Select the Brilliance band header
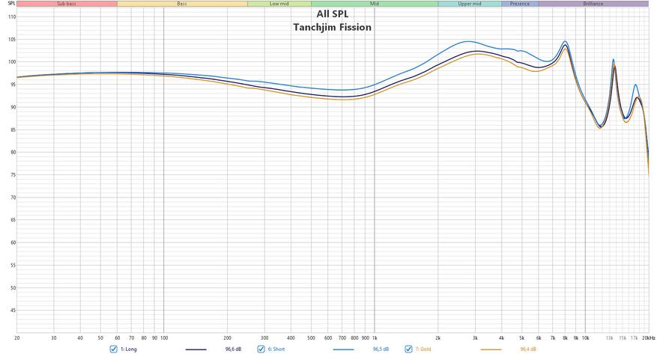This screenshot has height=354, width=657. pos(594,4)
